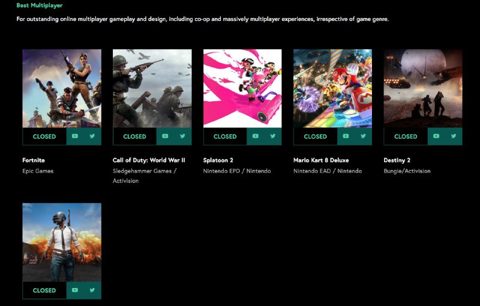The height and width of the screenshot is (306, 480).
Task: Click the CLOSED button under Destiny 2 artwork
Action: (x=406, y=137)
